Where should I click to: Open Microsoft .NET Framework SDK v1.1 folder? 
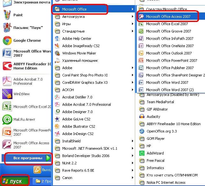point(94,148)
